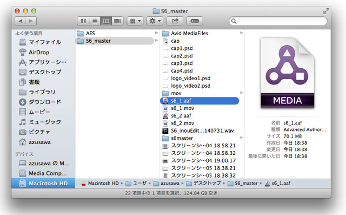The width and height of the screenshot is (346, 215).
Task: Select Macintosh HD in the sidebar
Action: tap(43, 184)
